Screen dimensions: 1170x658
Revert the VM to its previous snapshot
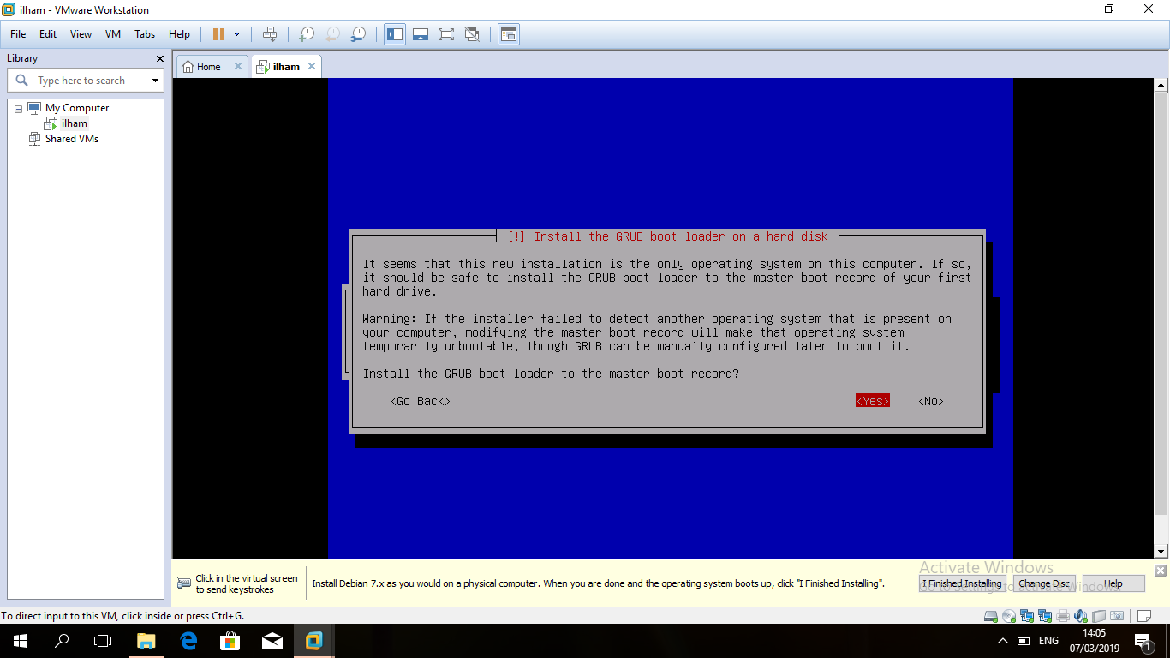332,34
